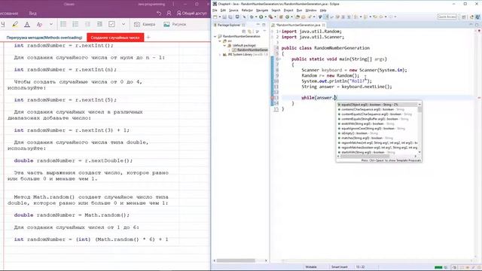Select the red Создание случайных чисел tab
This screenshot has width=482, height=271.
coord(115,38)
